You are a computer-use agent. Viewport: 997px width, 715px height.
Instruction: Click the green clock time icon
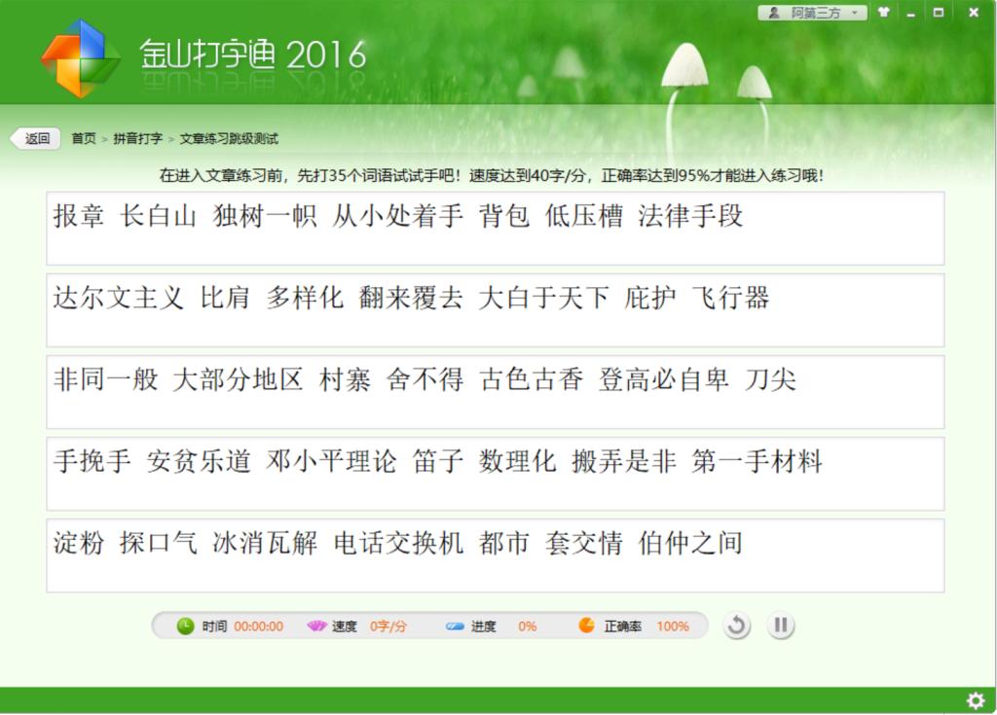point(185,626)
